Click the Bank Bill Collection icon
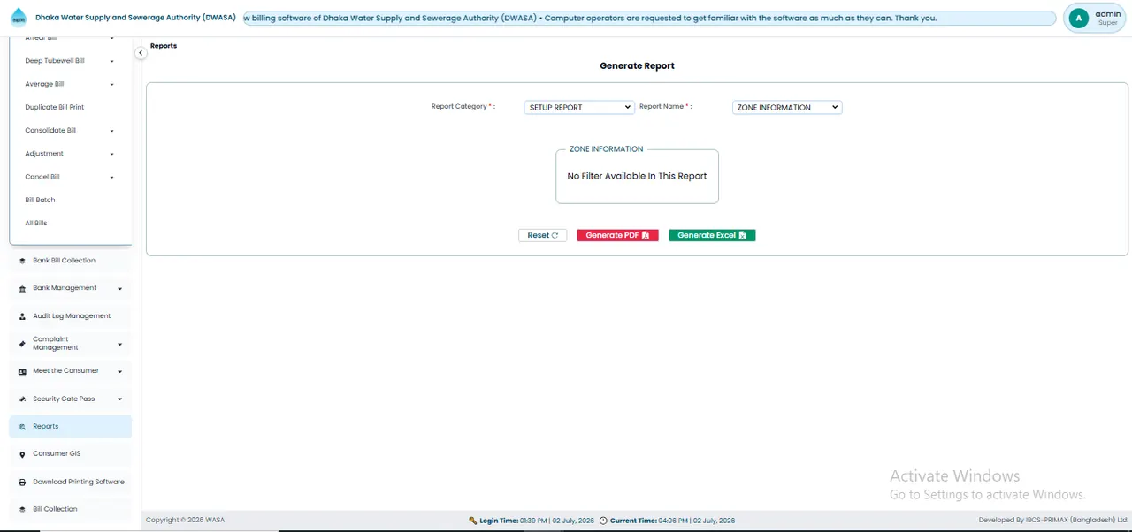The image size is (1132, 532). [x=22, y=261]
